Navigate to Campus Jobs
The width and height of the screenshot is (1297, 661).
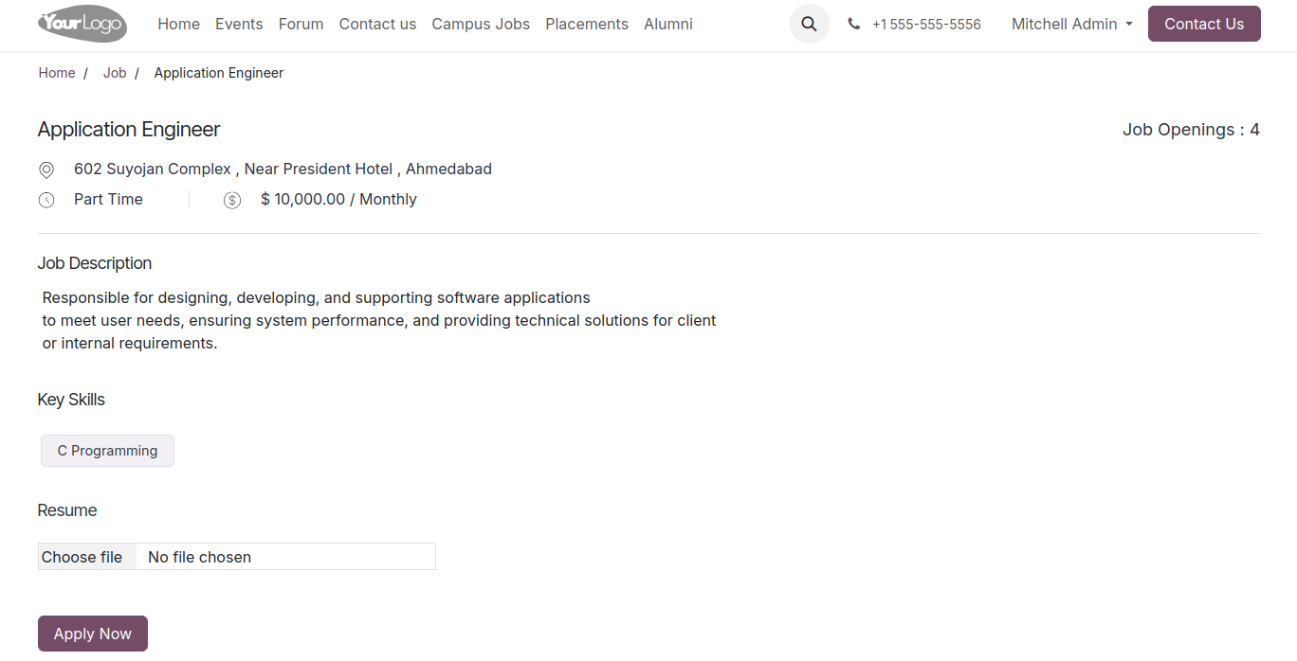coord(481,24)
